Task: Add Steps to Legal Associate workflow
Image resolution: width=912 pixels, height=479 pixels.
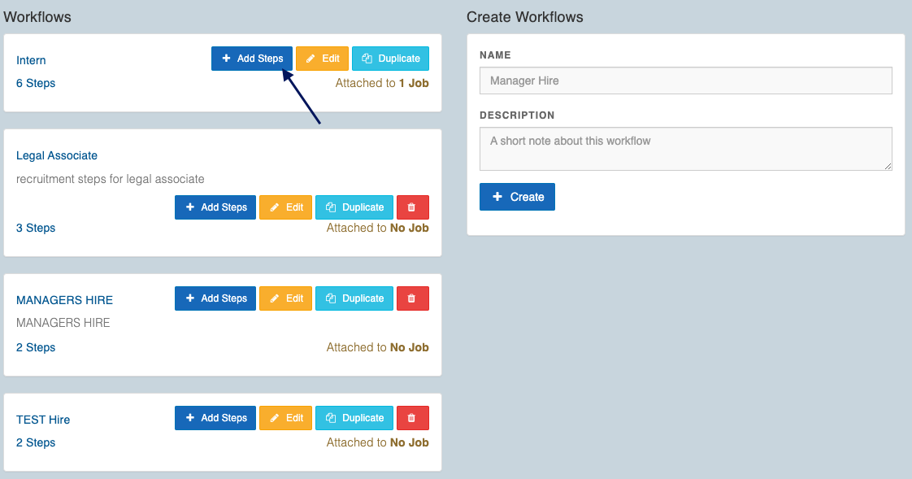Action: coord(215,207)
